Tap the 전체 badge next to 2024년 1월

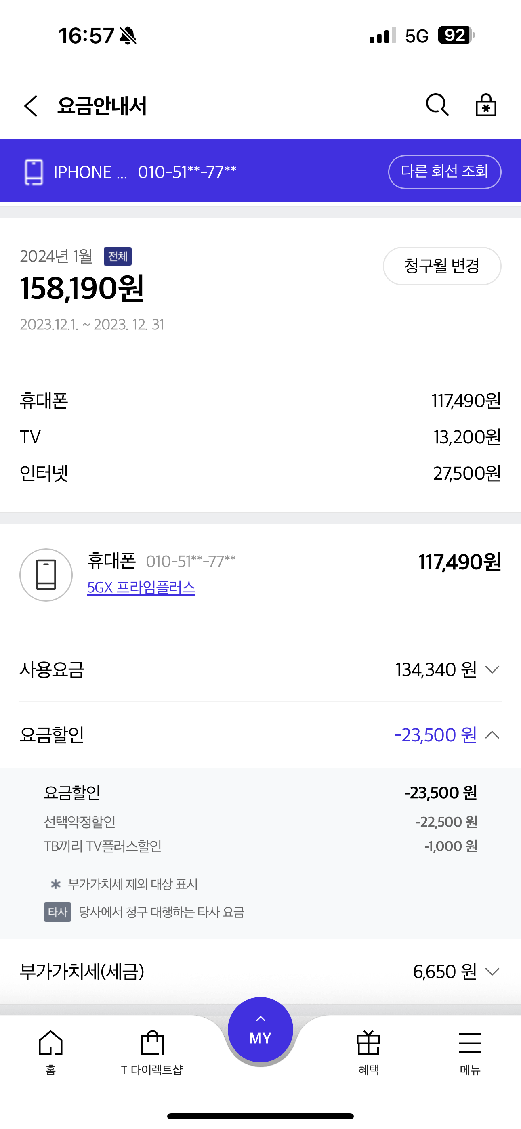pos(118,256)
